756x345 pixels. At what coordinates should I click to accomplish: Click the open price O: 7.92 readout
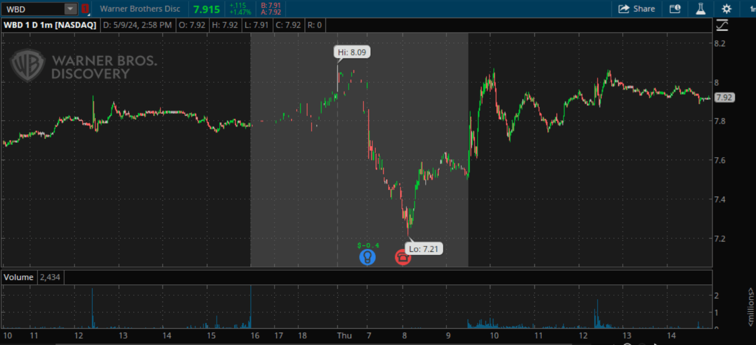pos(192,25)
